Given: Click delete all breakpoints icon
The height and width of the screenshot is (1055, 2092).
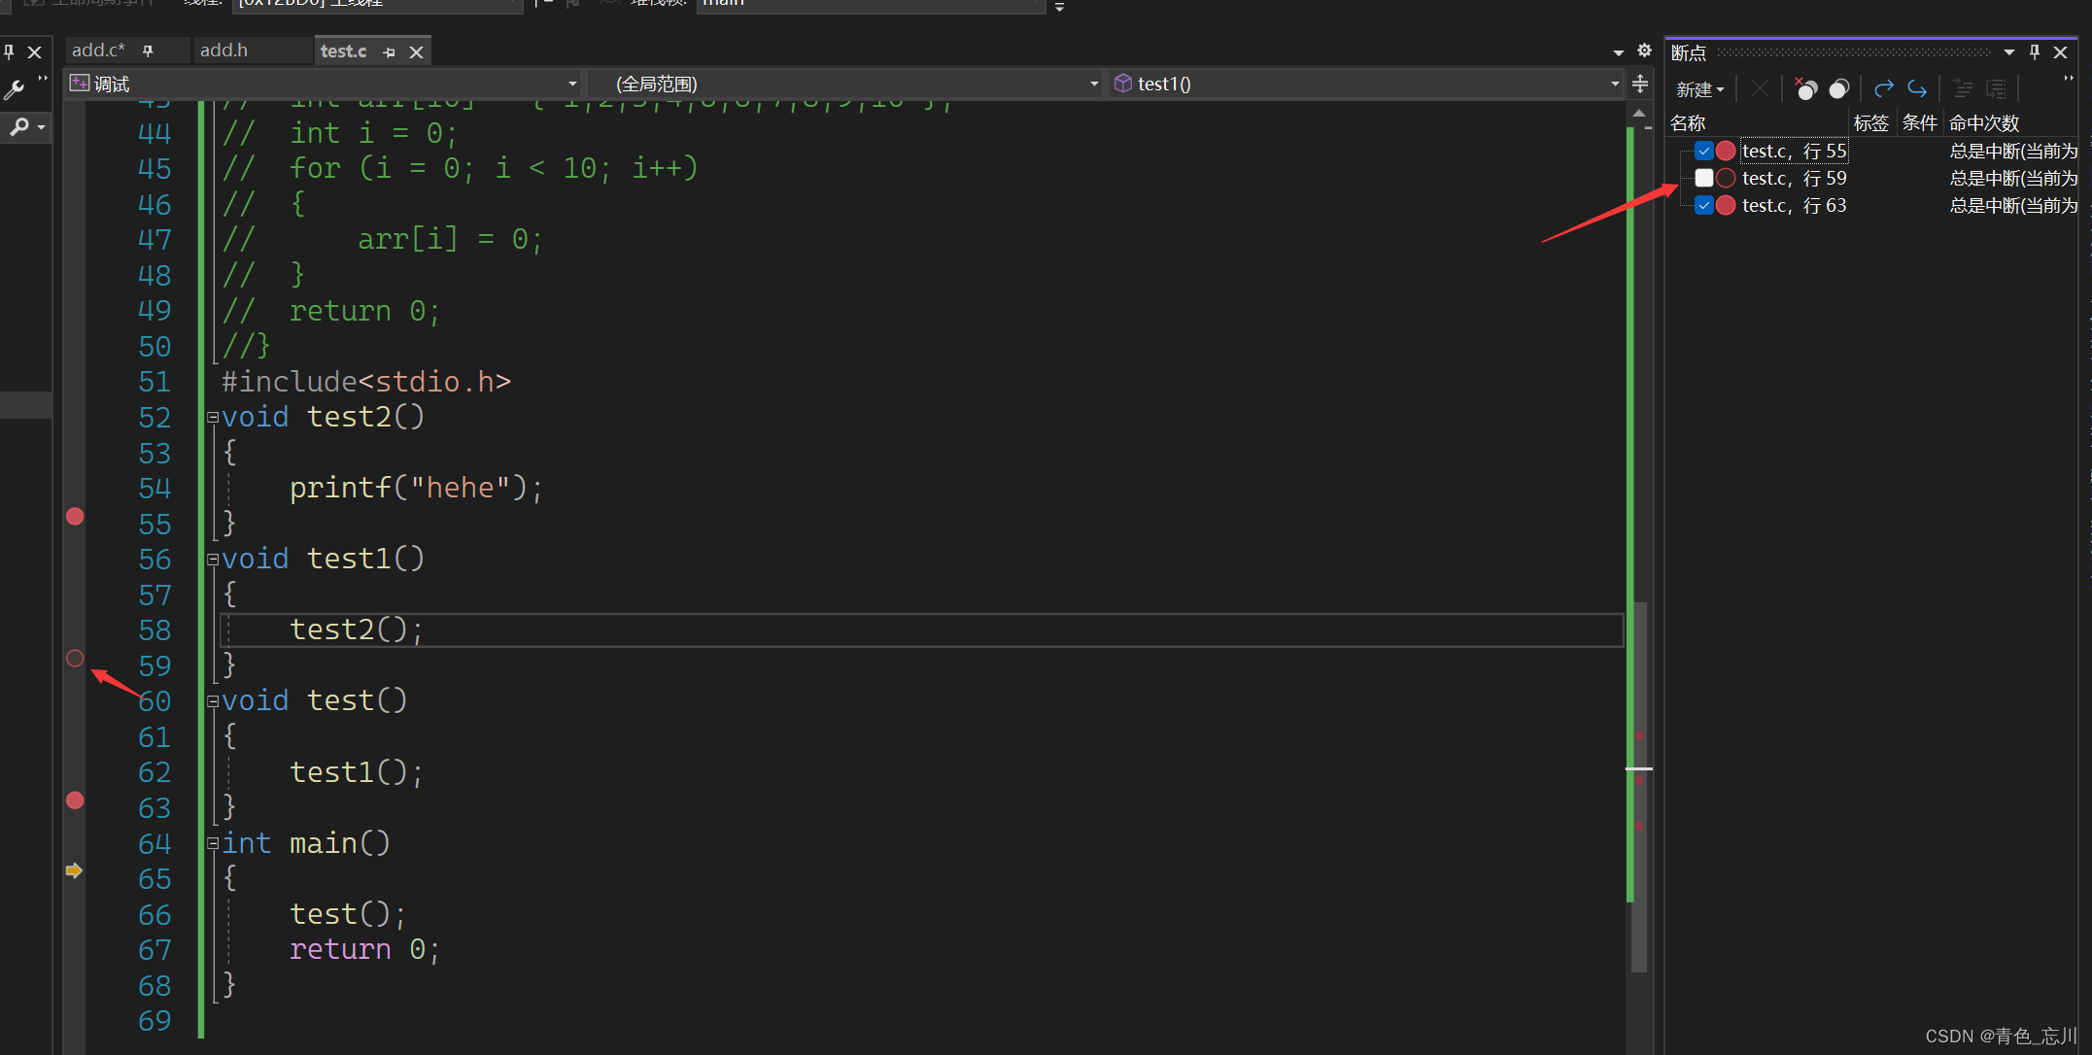Looking at the screenshot, I should click(1805, 89).
